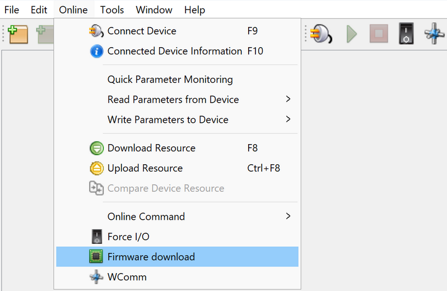This screenshot has width=447, height=291.
Task: Click the WComm toolbar icon
Action: [x=435, y=34]
